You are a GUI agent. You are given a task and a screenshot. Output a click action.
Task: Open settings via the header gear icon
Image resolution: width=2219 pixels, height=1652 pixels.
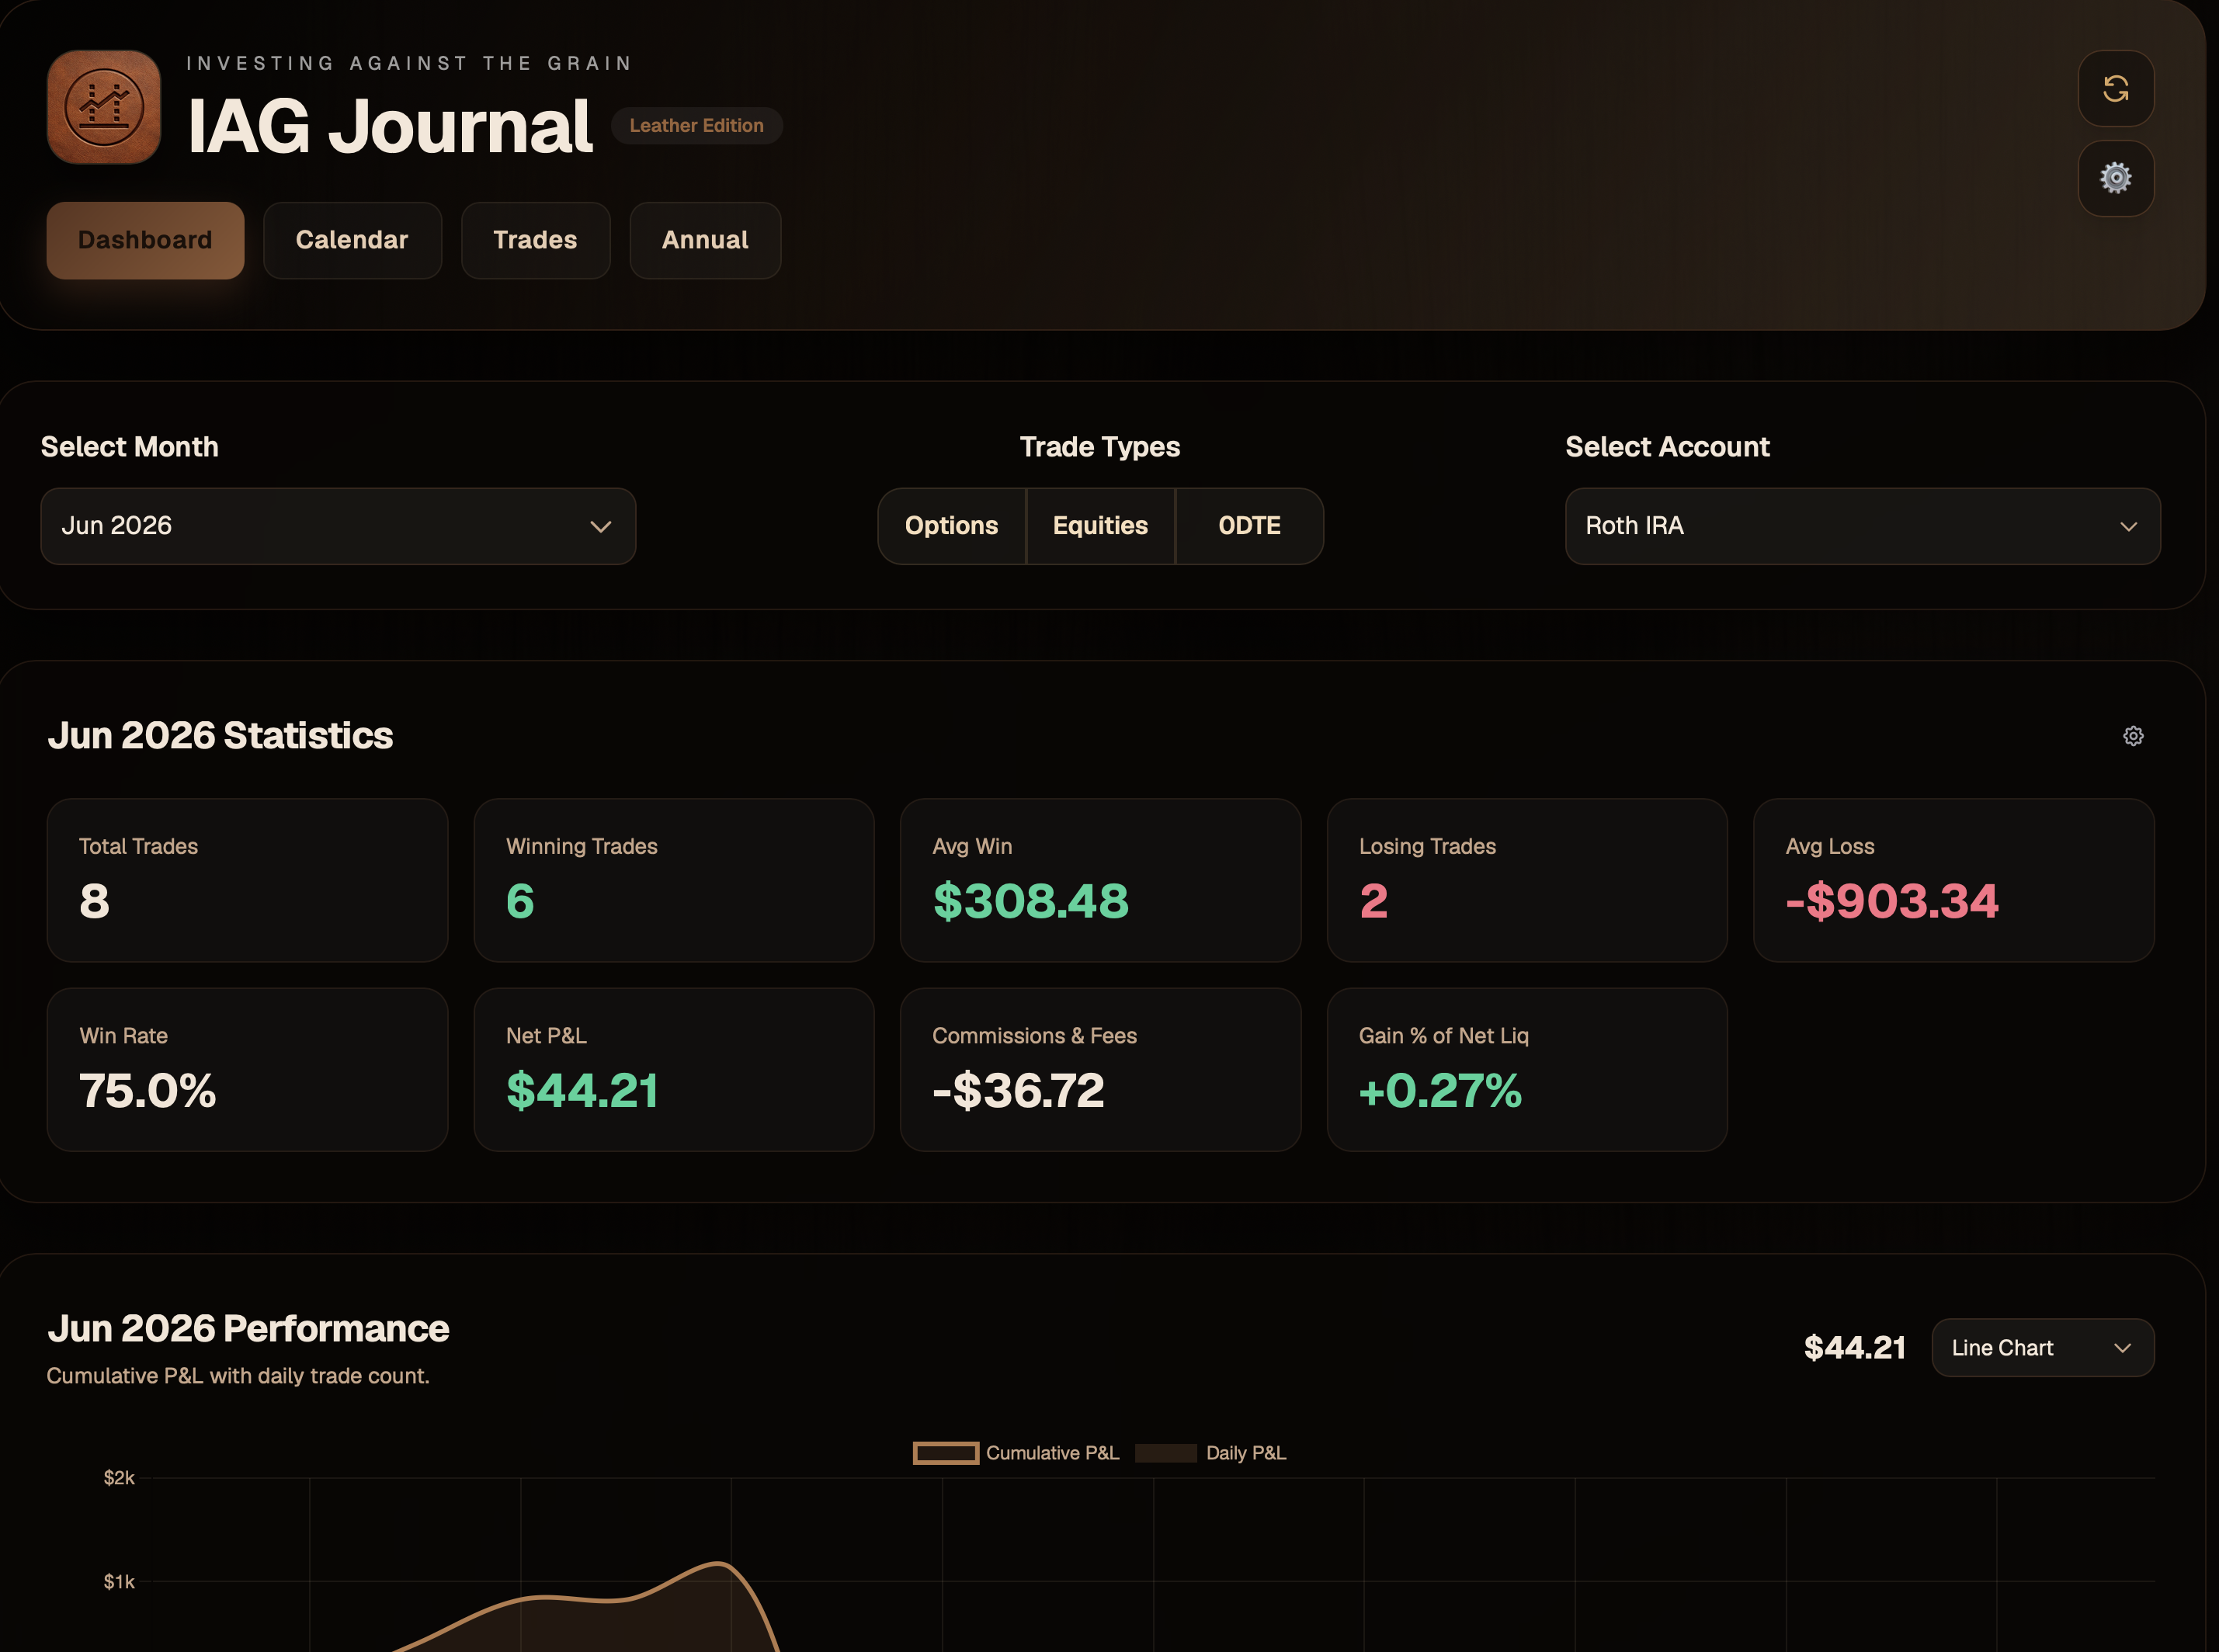(2116, 178)
